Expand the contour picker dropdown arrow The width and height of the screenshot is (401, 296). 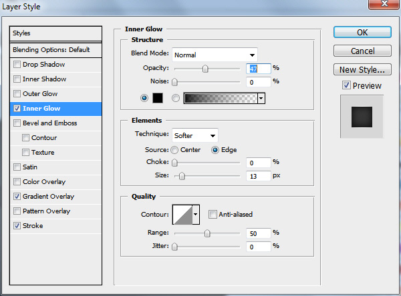[196, 215]
